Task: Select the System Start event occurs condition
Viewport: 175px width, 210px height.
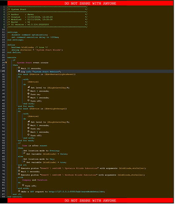Action: tap(33, 63)
